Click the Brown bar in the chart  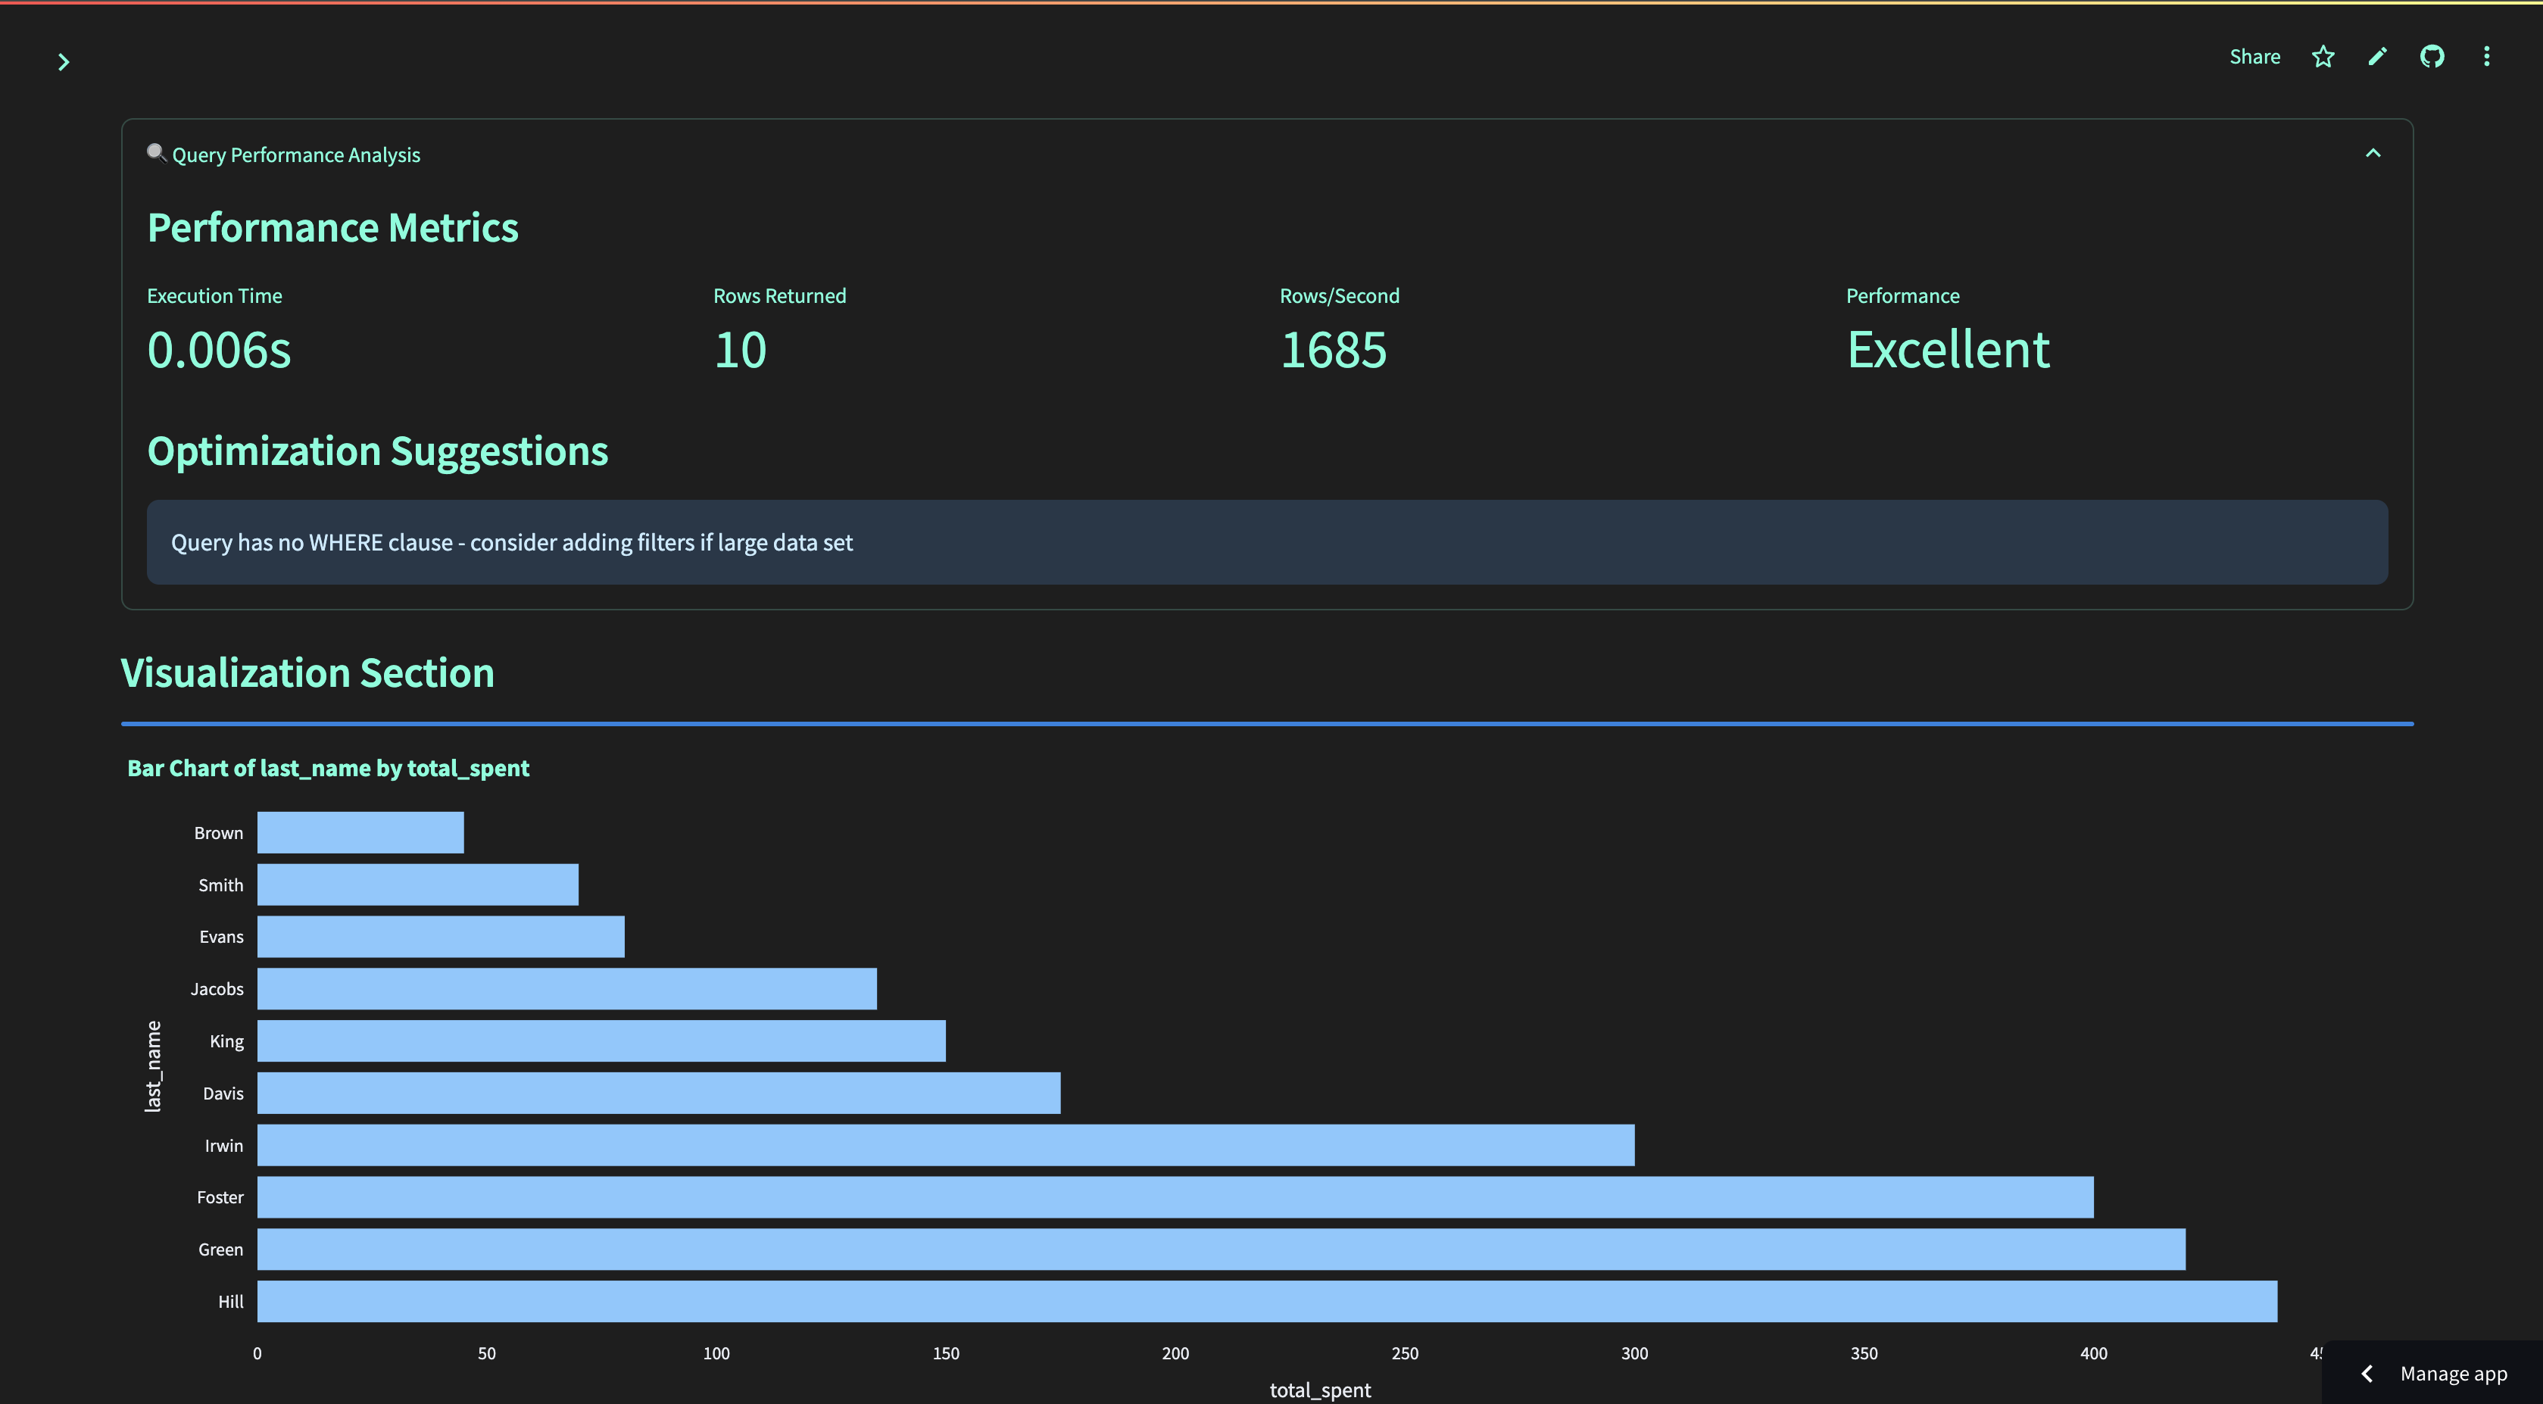(x=360, y=832)
